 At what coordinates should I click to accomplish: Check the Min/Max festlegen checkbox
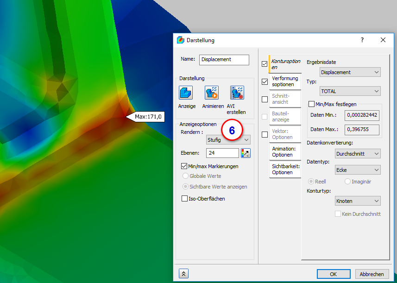tap(311, 104)
